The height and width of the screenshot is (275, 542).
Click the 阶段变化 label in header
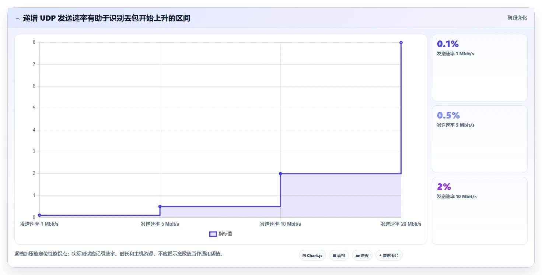pyautogui.click(x=517, y=18)
